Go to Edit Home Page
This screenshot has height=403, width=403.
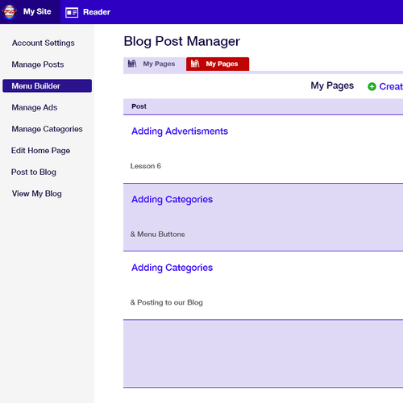pyautogui.click(x=40, y=151)
